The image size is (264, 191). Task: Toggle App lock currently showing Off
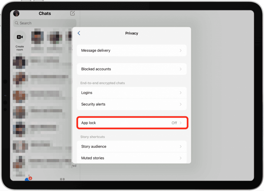132,123
